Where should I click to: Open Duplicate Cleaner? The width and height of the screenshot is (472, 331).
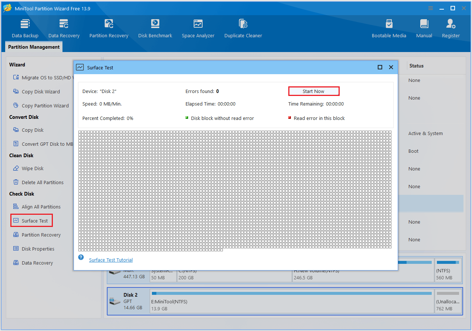pyautogui.click(x=243, y=28)
